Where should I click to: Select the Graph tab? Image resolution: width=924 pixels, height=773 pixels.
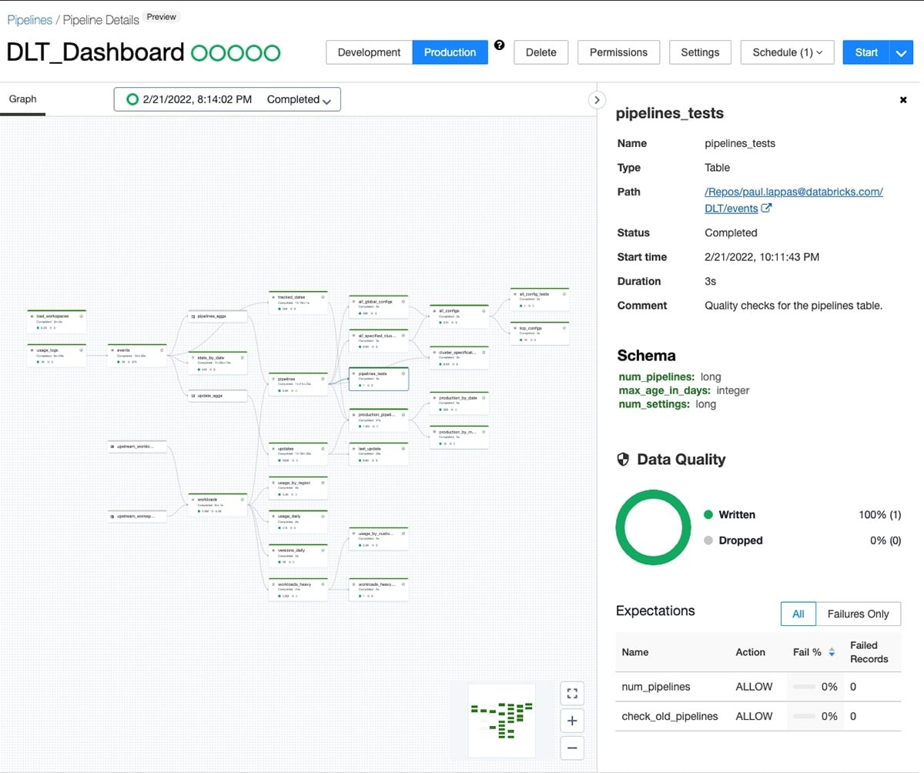click(x=22, y=99)
